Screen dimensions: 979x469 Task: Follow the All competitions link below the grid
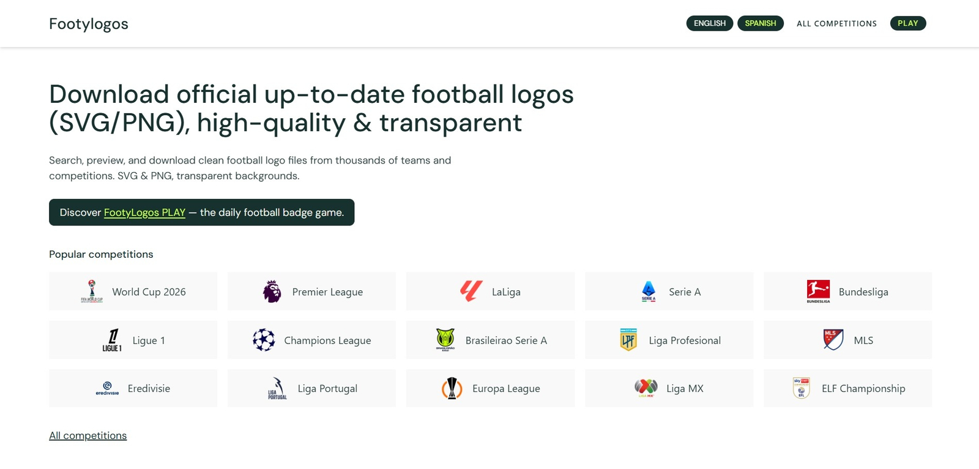pyautogui.click(x=88, y=435)
